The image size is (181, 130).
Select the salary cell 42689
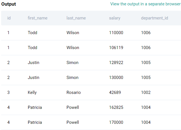coord(115,92)
